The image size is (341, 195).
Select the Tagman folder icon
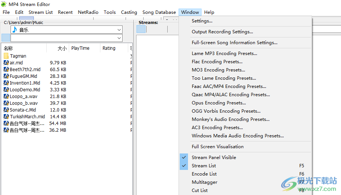pyautogui.click(x=6, y=56)
